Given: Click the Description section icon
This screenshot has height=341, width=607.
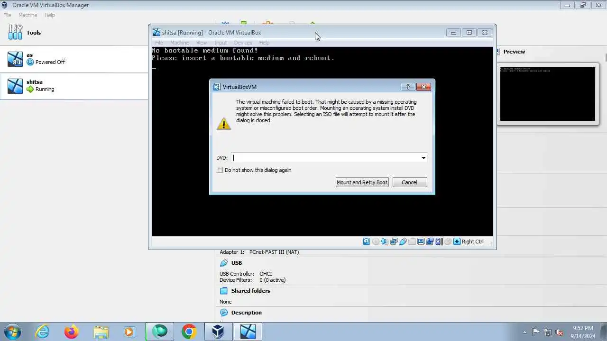Looking at the screenshot, I should tap(224, 313).
